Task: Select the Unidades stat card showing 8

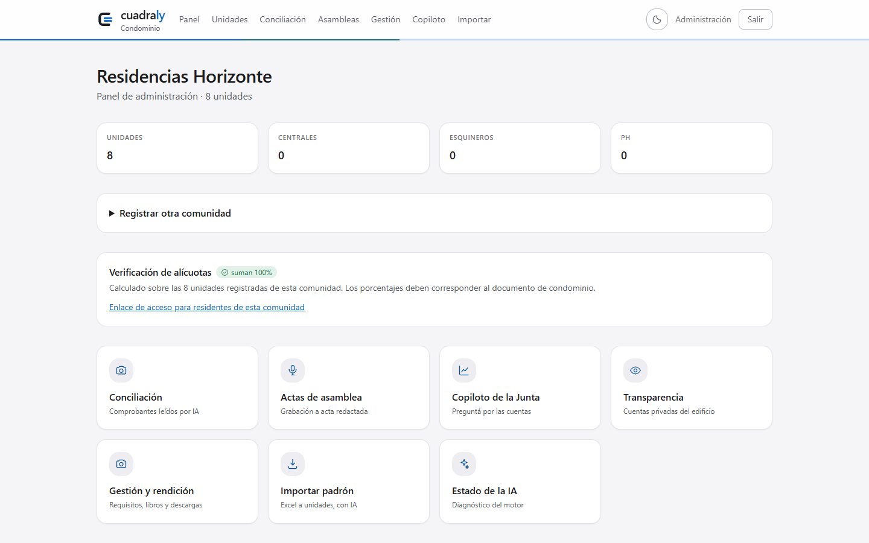Action: pyautogui.click(x=177, y=148)
